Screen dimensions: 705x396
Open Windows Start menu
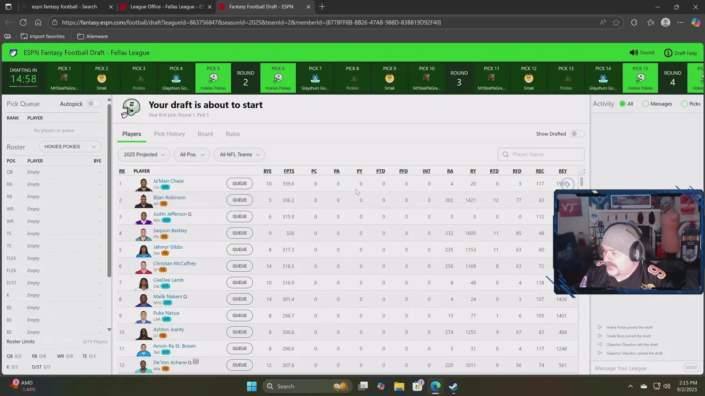click(252, 386)
